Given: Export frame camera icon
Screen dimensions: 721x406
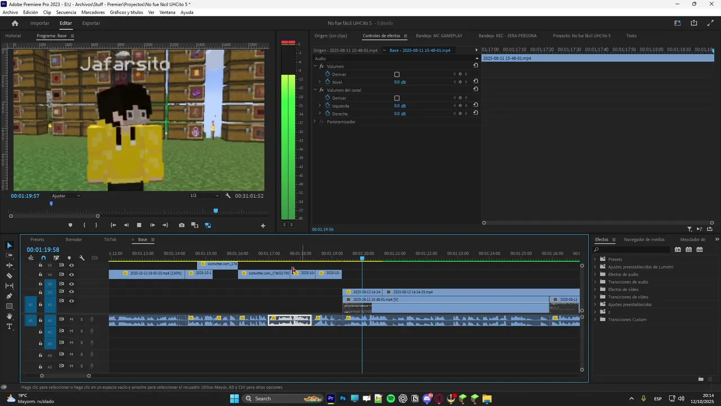Looking at the screenshot, I should (x=181, y=225).
